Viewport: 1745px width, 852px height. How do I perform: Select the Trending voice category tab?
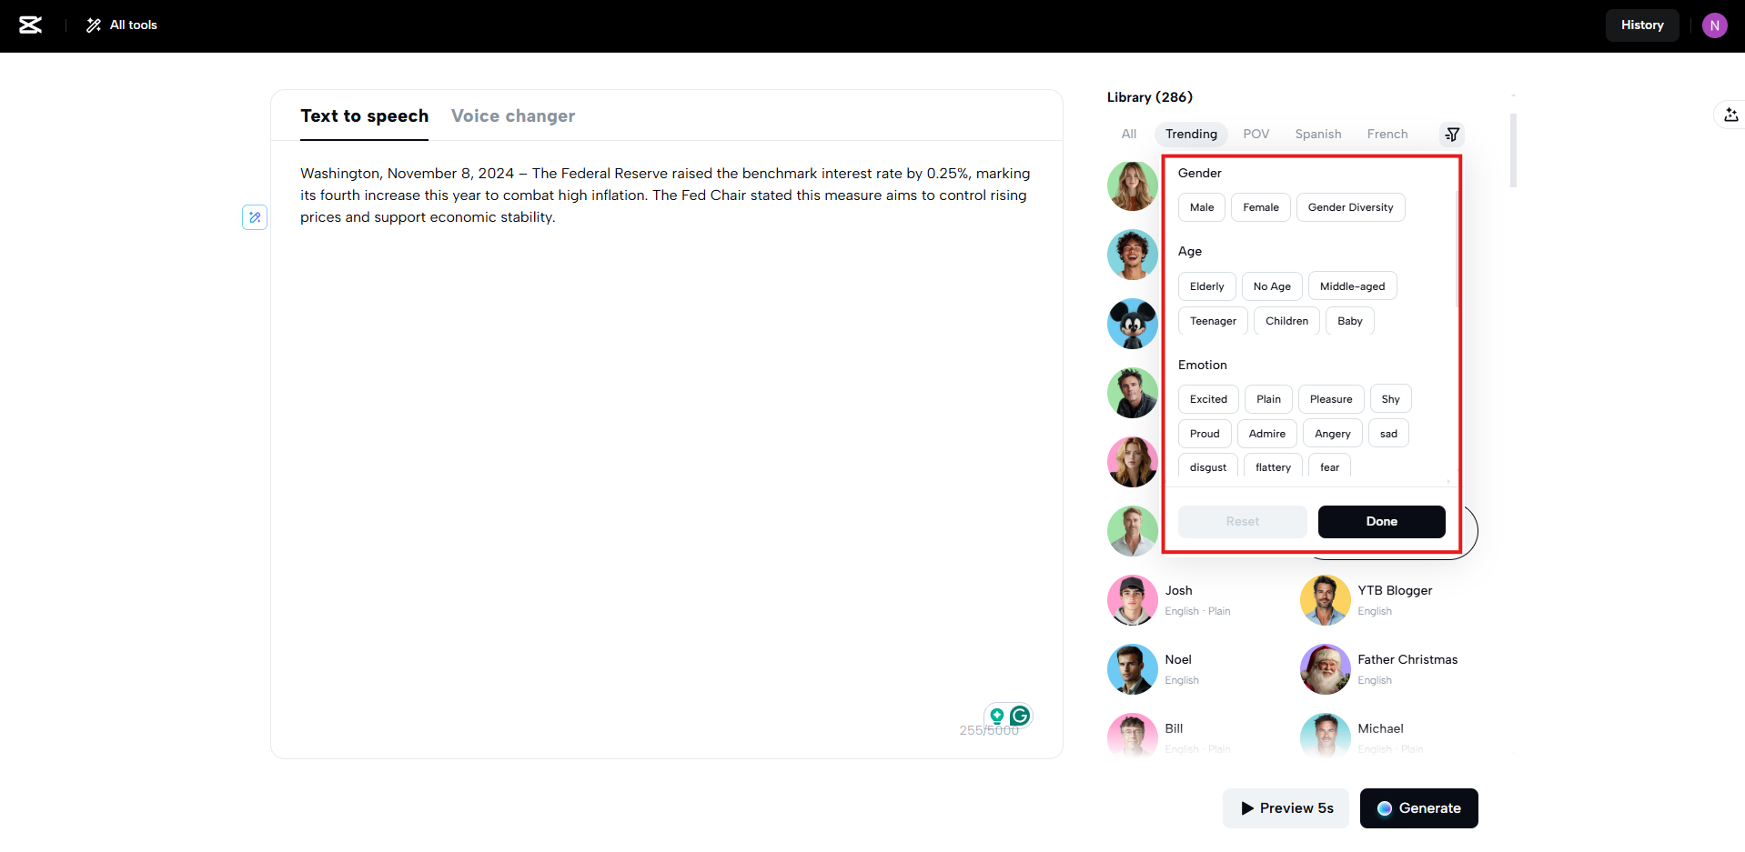click(1191, 135)
